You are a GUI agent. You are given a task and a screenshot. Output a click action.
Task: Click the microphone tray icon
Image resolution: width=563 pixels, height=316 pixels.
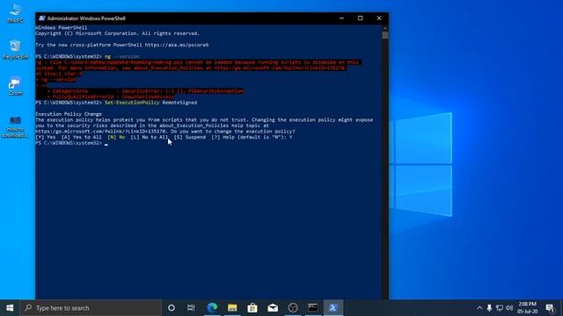tap(489, 308)
